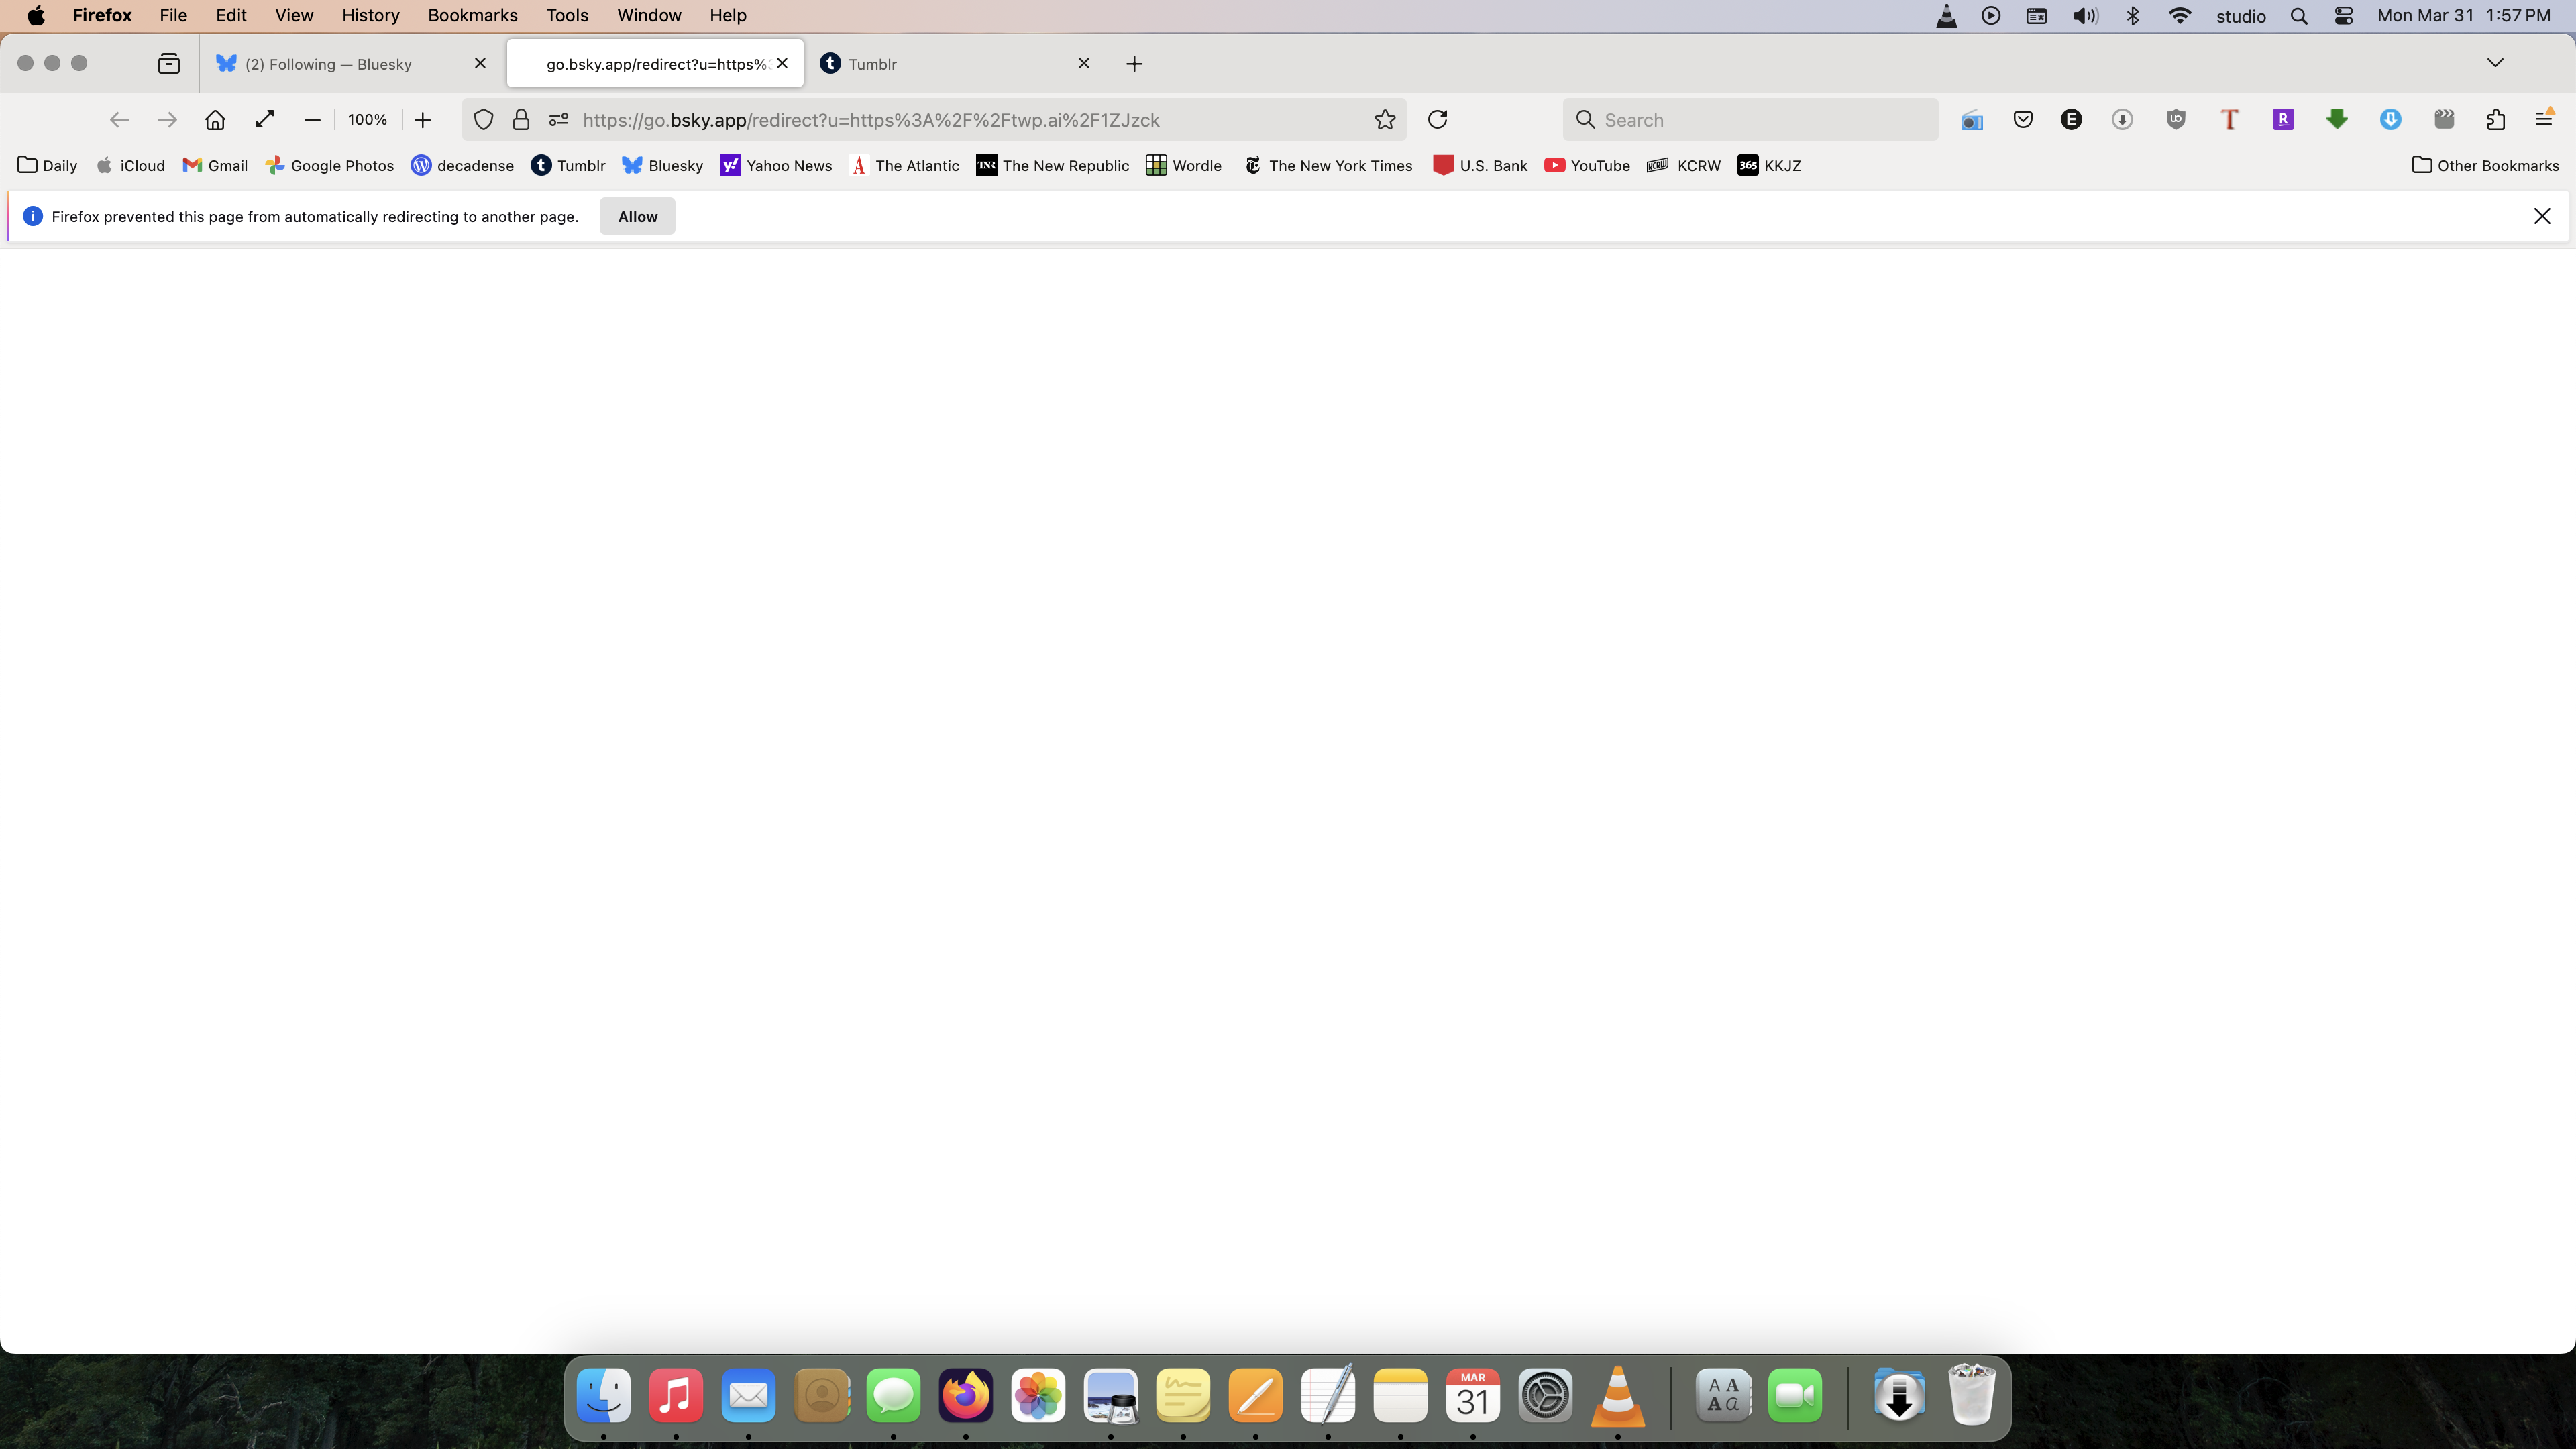
Task: Close the Bluesky Following tab
Action: (x=480, y=63)
